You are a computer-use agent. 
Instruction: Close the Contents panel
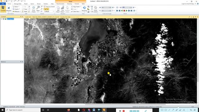22,16
